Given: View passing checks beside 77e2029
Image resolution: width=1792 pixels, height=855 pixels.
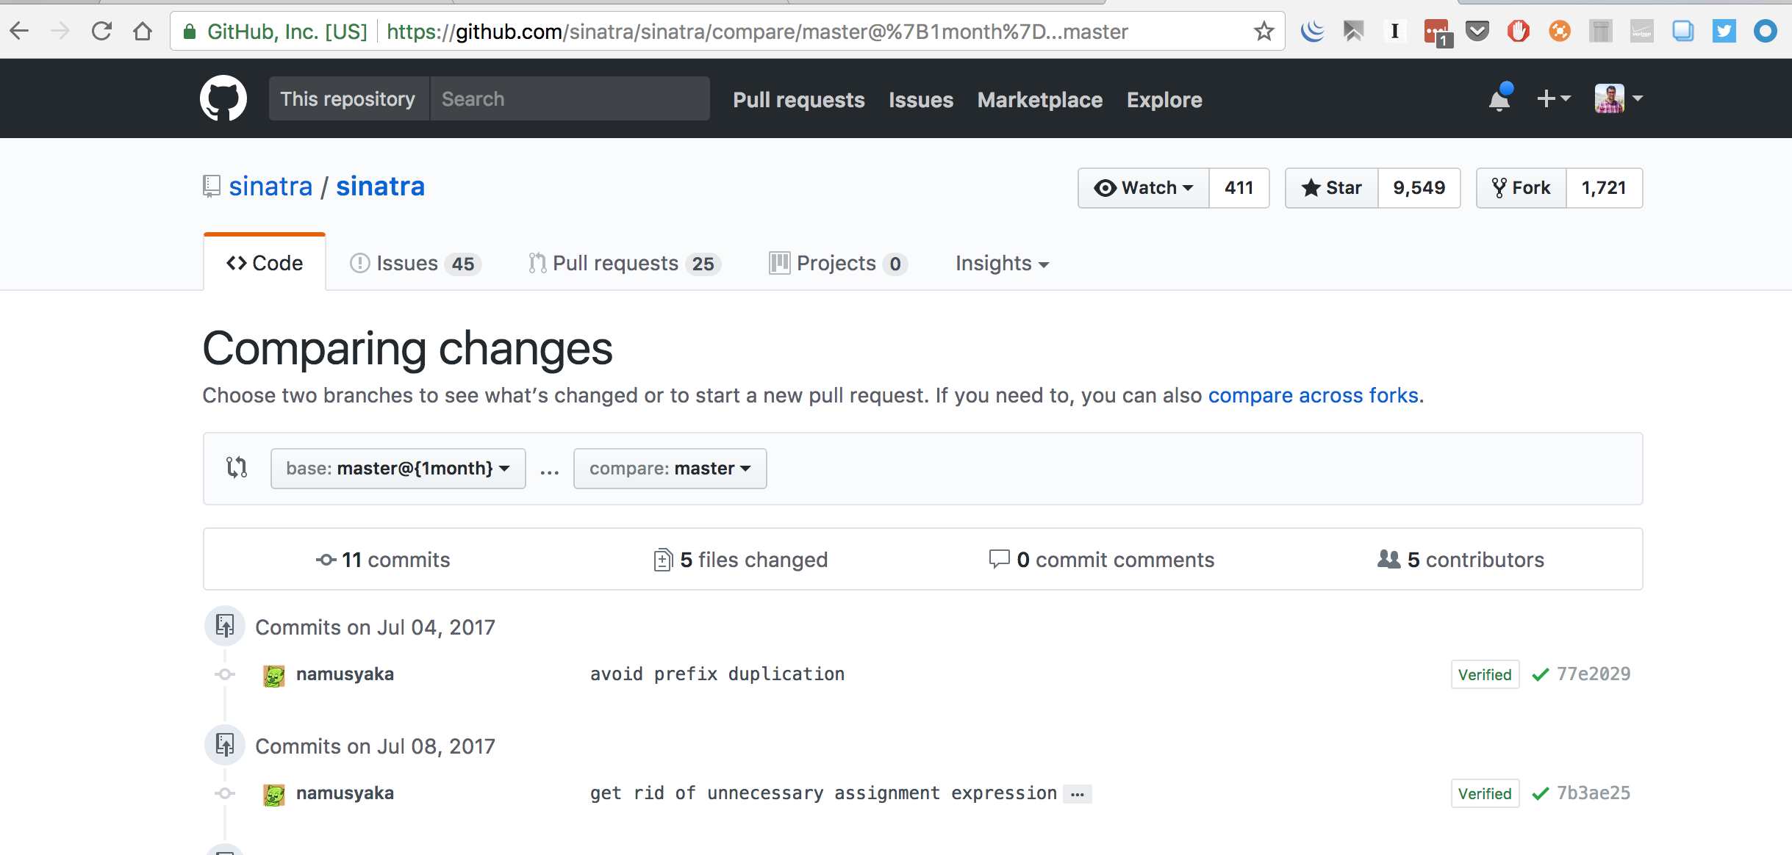Looking at the screenshot, I should pyautogui.click(x=1540, y=674).
